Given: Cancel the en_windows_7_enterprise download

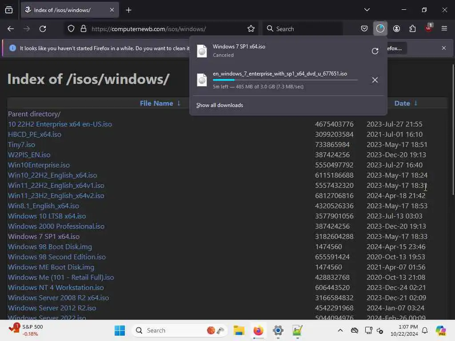Looking at the screenshot, I should click(375, 80).
